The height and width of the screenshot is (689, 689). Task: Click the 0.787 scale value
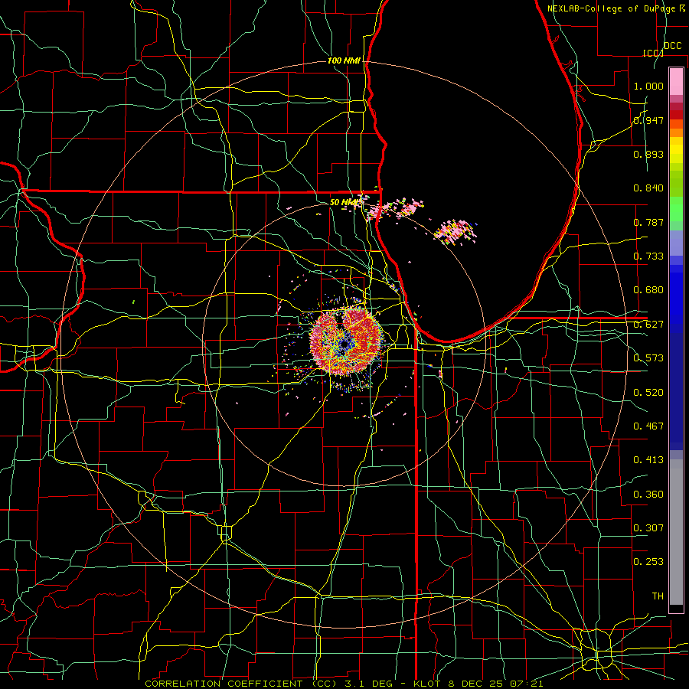(648, 222)
